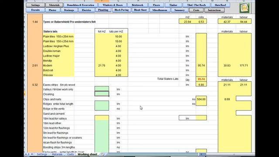Open the Plaster section
This screenshot has width=279, height=157.
point(52,10)
